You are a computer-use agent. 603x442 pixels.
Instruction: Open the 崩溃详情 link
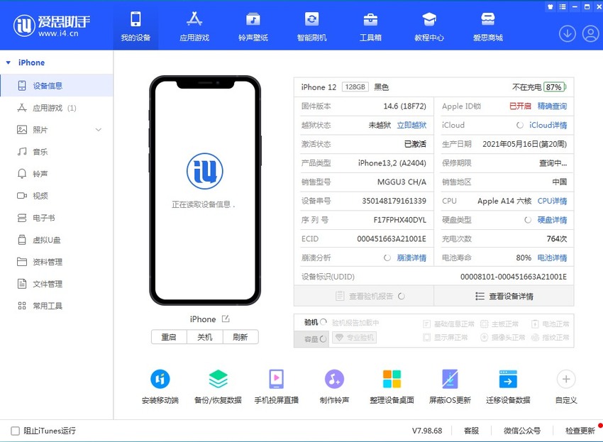click(411, 258)
